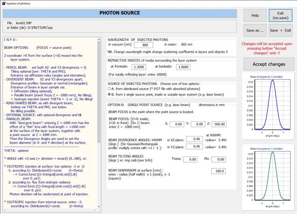The image size is (297, 214).
Task: Open the Help button
Action: pos(255,15)
